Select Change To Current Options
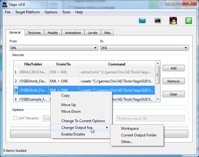 click(x=81, y=121)
